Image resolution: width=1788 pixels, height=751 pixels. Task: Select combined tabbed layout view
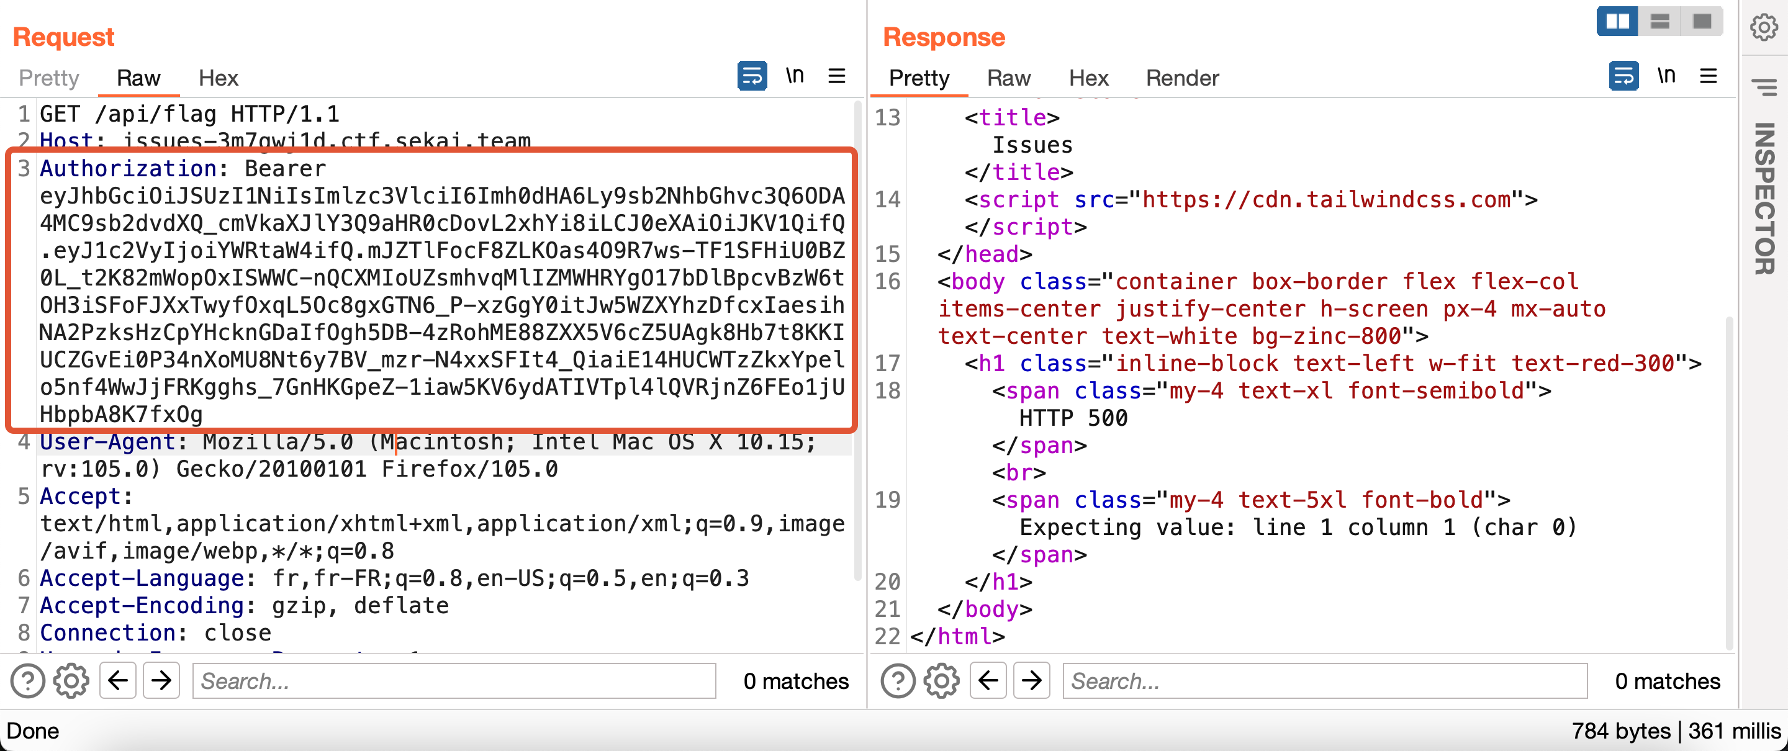click(1702, 22)
